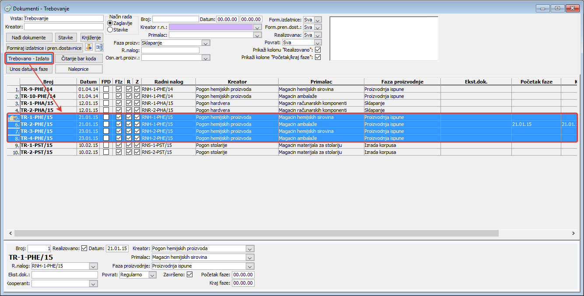
Task: Select row TR-9-PHE/14
Action: pyautogui.click(x=292, y=89)
